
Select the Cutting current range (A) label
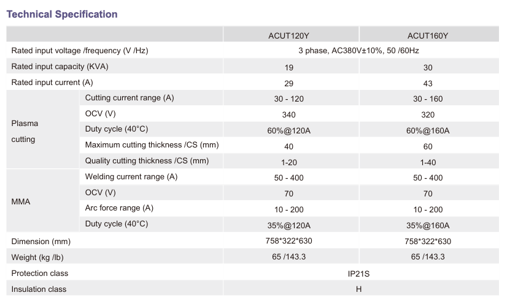point(129,98)
